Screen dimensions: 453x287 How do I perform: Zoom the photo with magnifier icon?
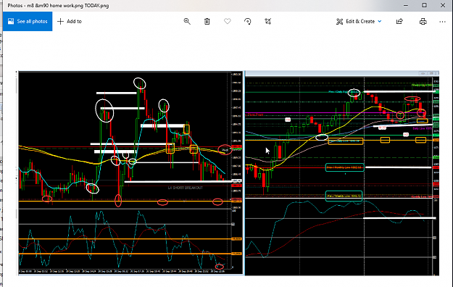click(x=187, y=22)
